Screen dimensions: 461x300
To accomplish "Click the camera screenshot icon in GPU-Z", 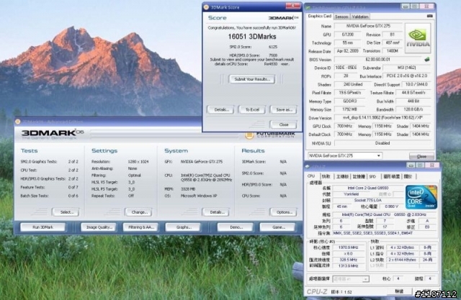I will (429, 16).
